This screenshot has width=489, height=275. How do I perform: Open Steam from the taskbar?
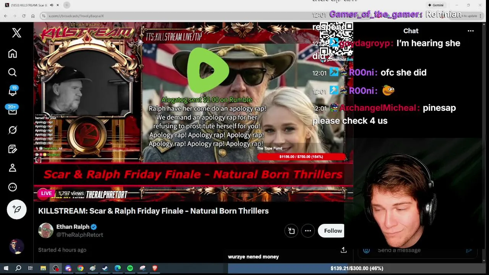click(x=105, y=268)
